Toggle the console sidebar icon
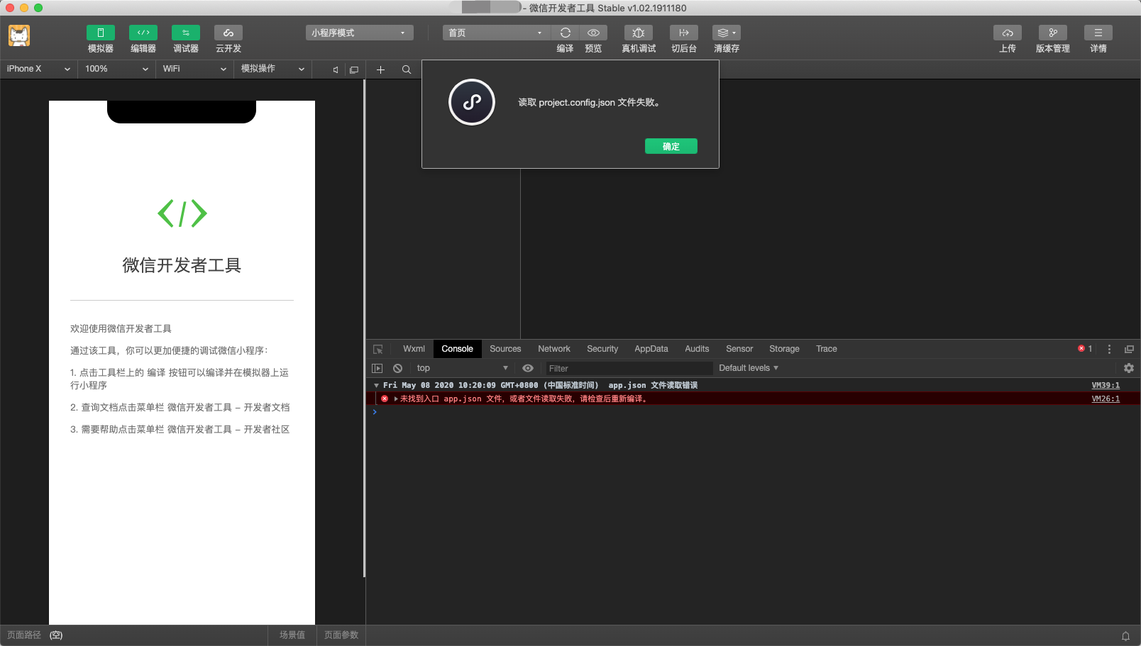The height and width of the screenshot is (646, 1141). pos(377,368)
